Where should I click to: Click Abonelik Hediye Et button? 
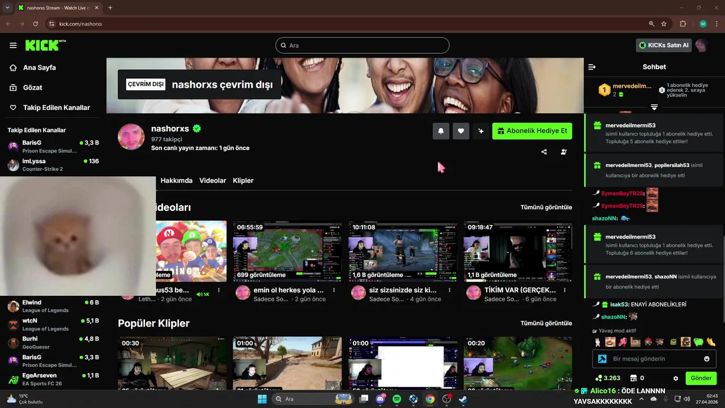point(532,131)
